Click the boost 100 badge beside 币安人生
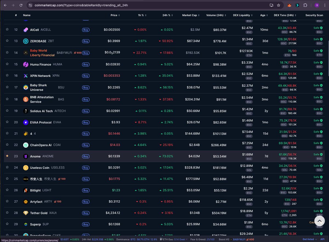Screen dimensions: 329x242 (62, 179)
